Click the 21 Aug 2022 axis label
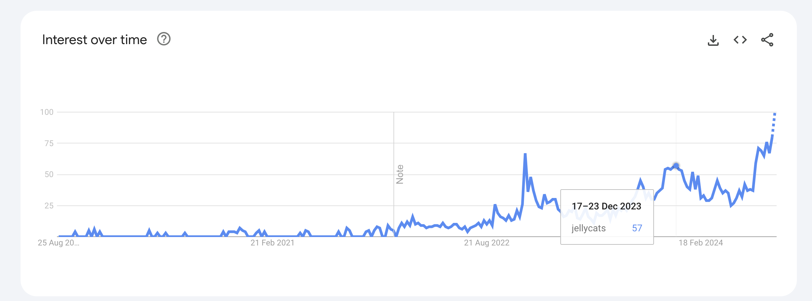The height and width of the screenshot is (301, 812). tap(487, 243)
